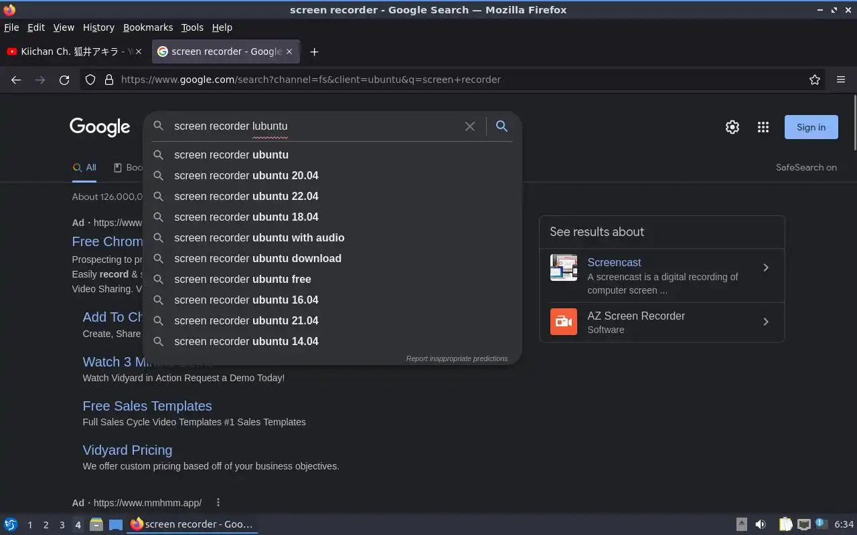The image size is (857, 535).
Task: Click the Google logo
Action: tap(100, 127)
